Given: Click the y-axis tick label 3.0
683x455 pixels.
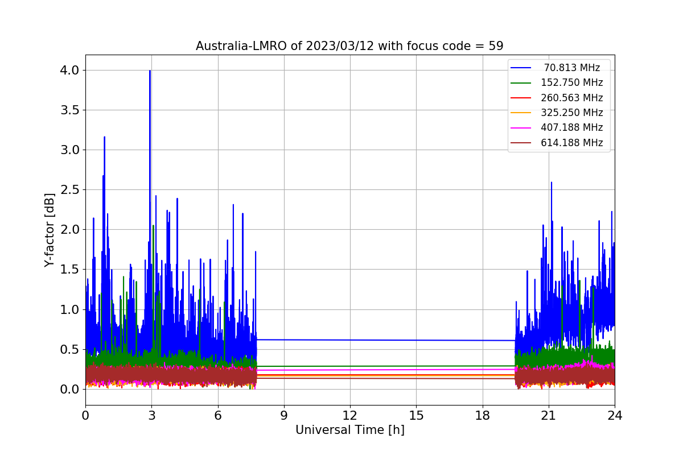Looking at the screenshot, I should click(x=70, y=150).
